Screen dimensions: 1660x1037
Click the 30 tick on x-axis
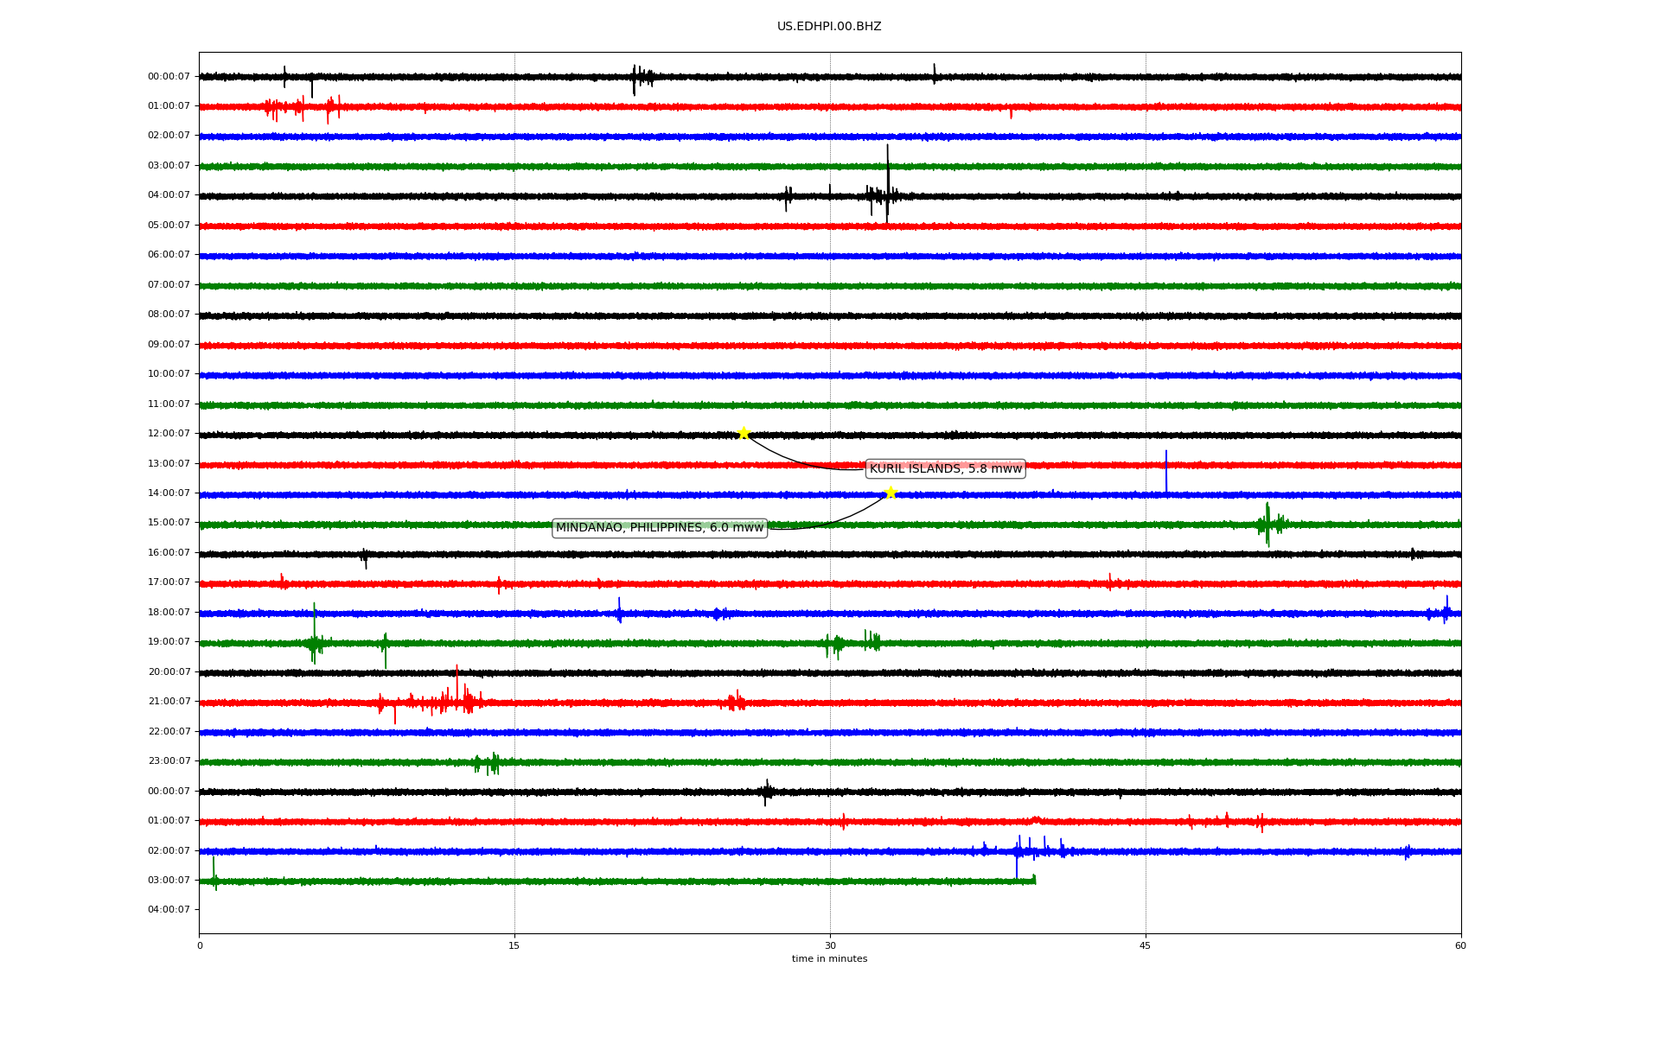(830, 945)
